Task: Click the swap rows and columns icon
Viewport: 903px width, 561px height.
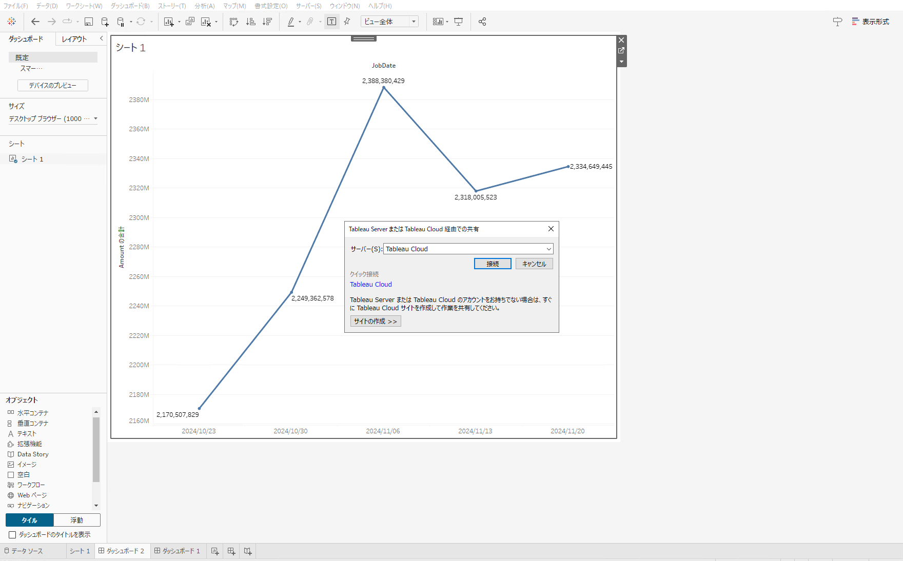Action: tap(234, 22)
